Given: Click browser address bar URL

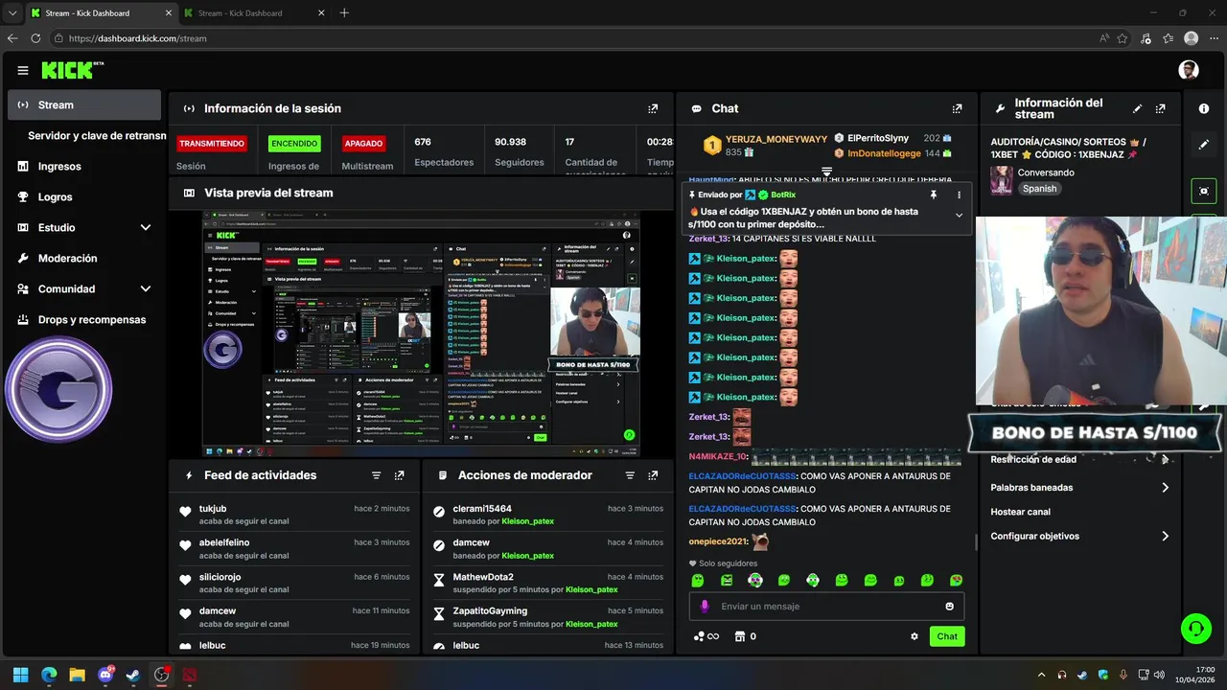Looking at the screenshot, I should coord(138,38).
